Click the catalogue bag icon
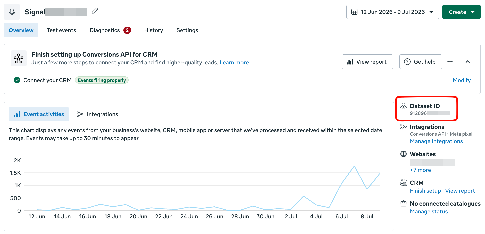485x234 pixels. [x=403, y=203]
